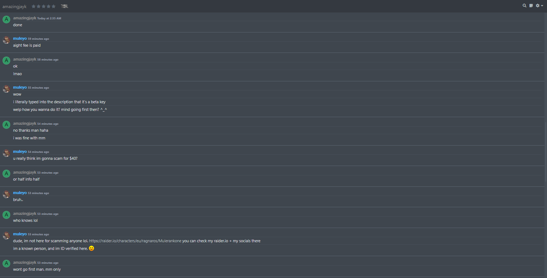Open the sticky note icon in header
Viewport: 547px width, 278px height.
click(531, 5)
